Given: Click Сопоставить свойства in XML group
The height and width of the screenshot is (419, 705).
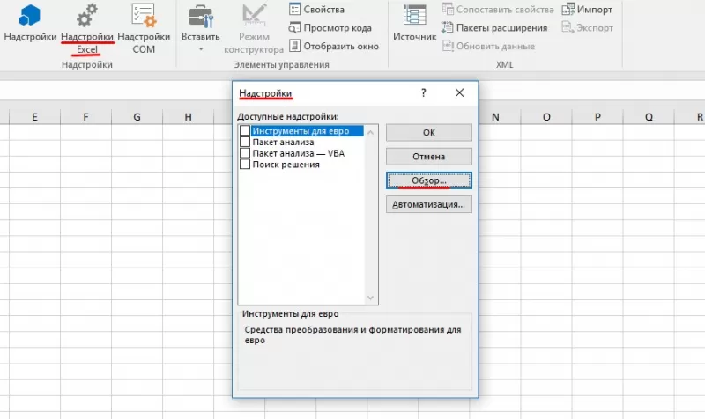Looking at the screenshot, I should 498,10.
